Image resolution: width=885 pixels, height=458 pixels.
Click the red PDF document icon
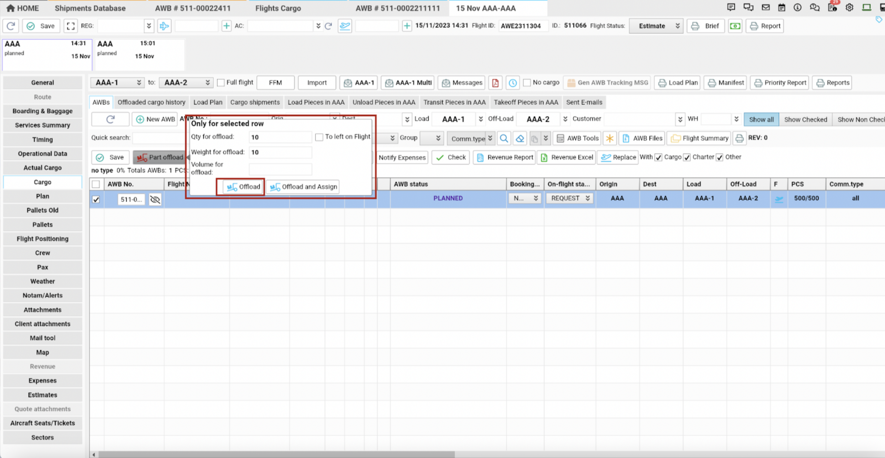[x=495, y=83]
